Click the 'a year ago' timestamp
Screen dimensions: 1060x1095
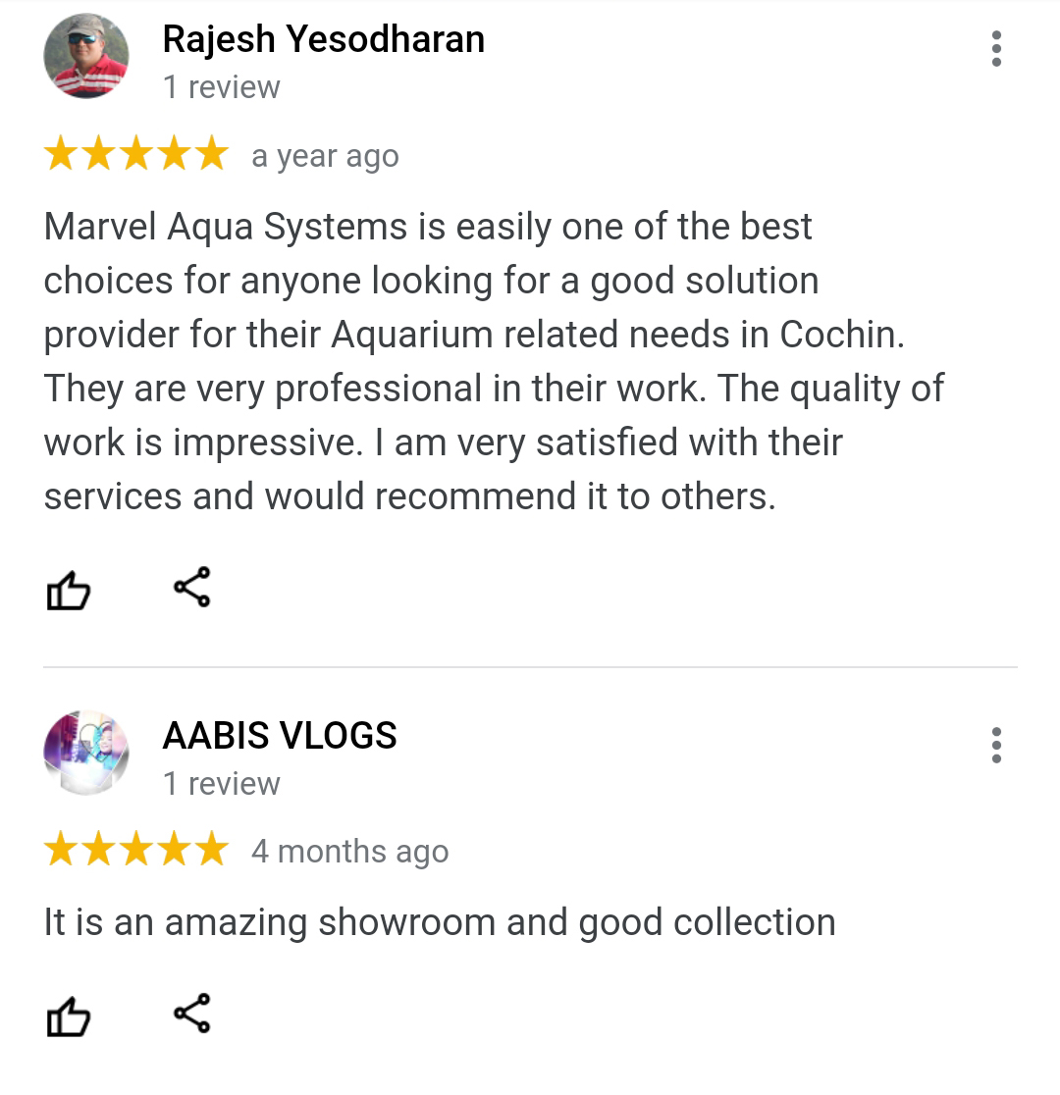(326, 156)
